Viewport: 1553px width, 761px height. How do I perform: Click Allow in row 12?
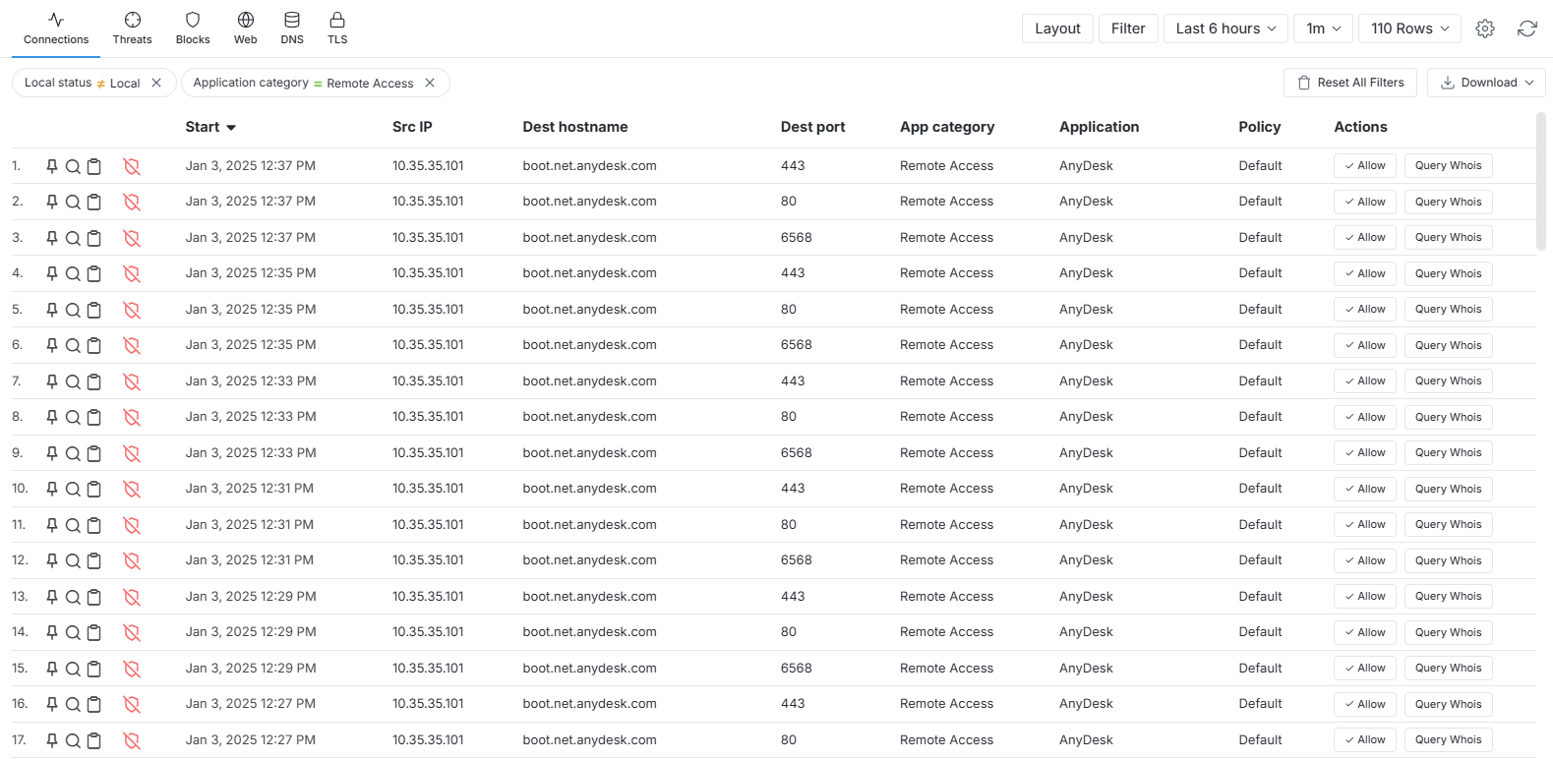click(x=1365, y=560)
